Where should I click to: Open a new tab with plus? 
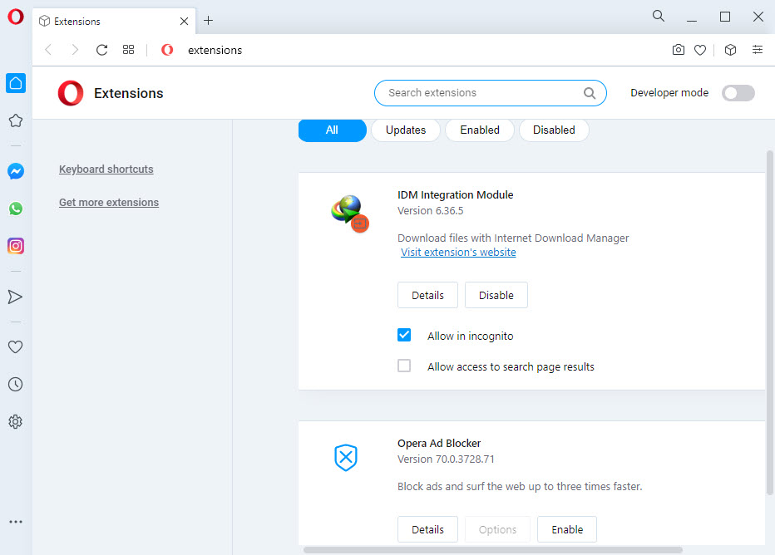(209, 21)
